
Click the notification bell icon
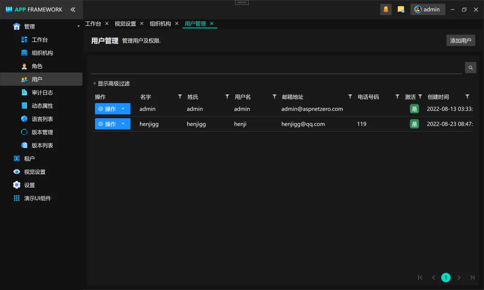coord(386,9)
